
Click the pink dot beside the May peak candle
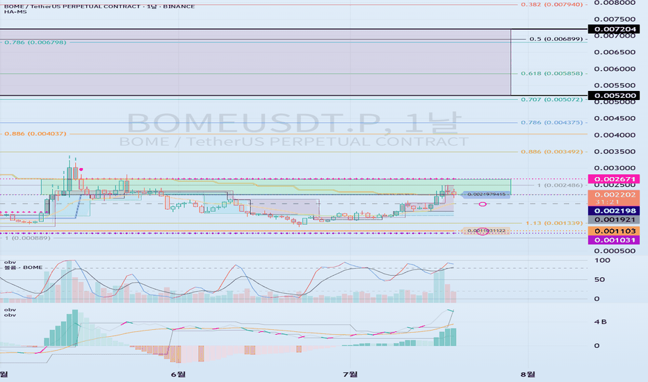coord(81,169)
